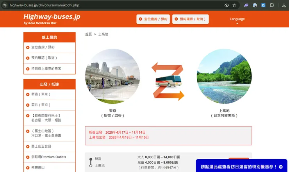Open sidebar 預約確認（取消）item
289x172 pixels.
click(49, 58)
